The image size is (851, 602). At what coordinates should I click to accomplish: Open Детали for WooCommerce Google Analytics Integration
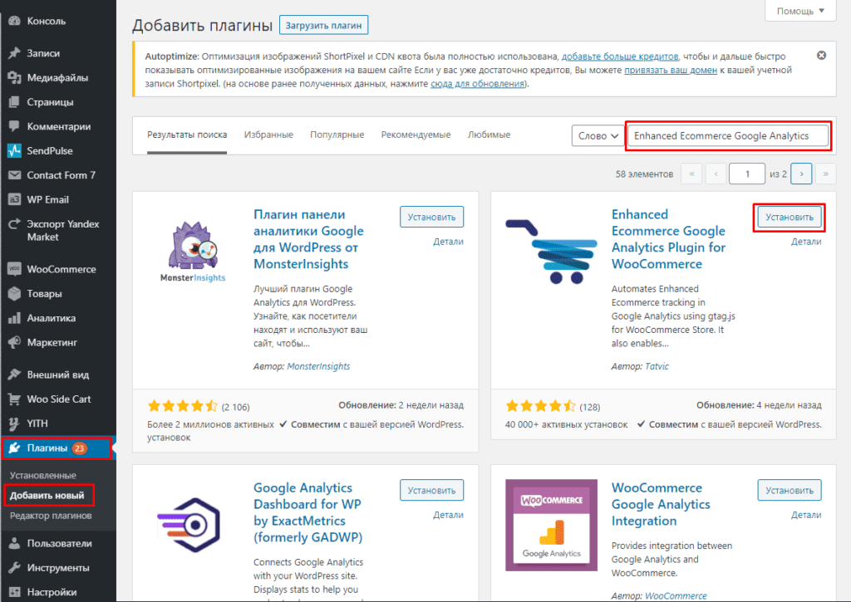point(806,515)
